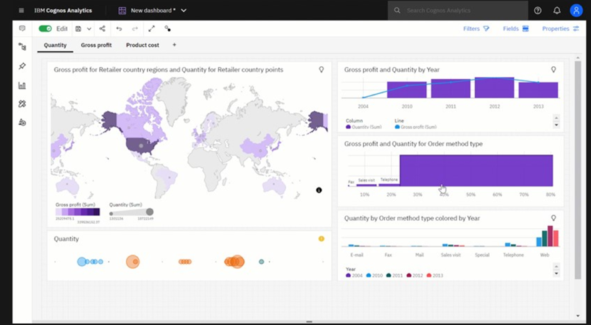Viewport: 591px width, 325px height.
Task: Toggle insights lightbulb on the map widget
Action: tap(321, 70)
